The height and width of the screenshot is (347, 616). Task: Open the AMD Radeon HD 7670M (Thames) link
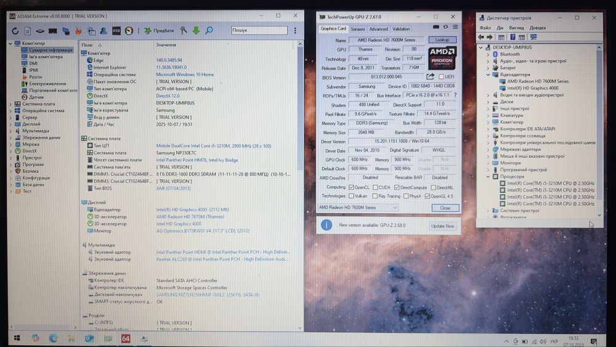coord(190,216)
